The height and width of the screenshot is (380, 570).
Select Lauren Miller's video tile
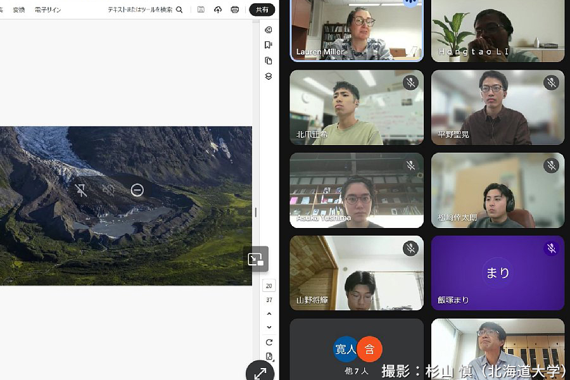pyautogui.click(x=357, y=30)
